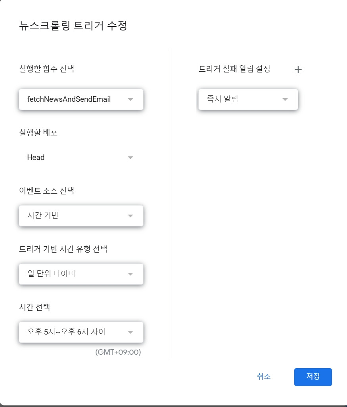Click the arrow beside 오후 5시~오후 6시 사이
The width and height of the screenshot is (347, 407).
(130, 332)
